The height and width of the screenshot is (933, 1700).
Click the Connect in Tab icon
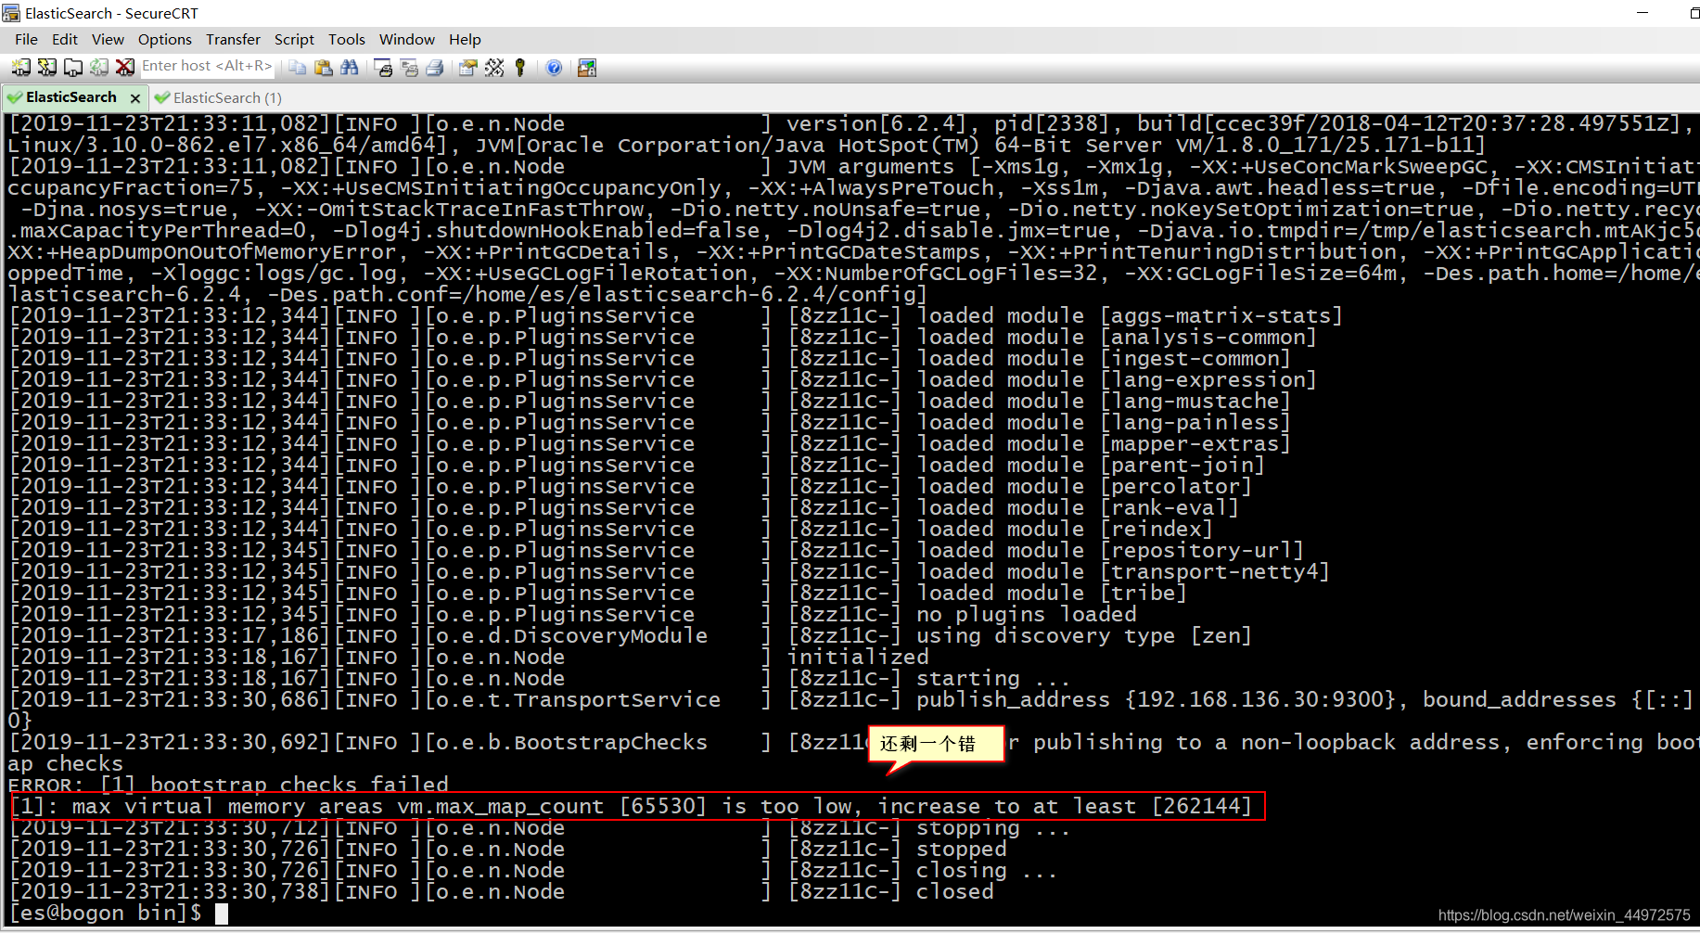(x=72, y=68)
